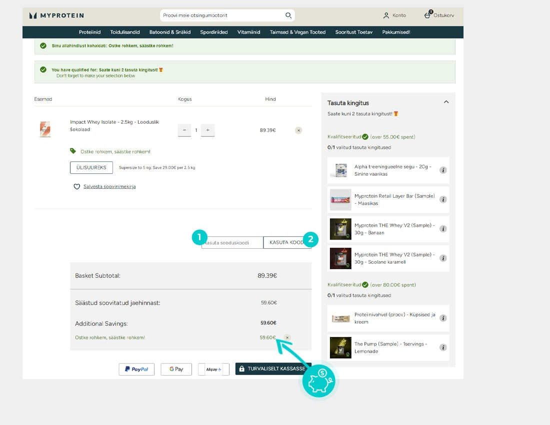
Task: Open the Vitamiinid menu
Action: tap(248, 32)
